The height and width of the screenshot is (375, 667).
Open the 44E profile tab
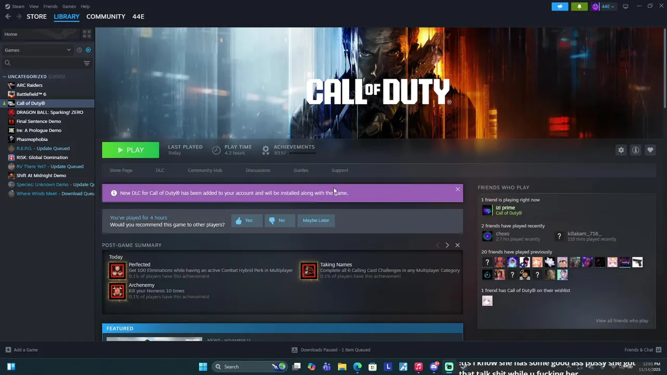coord(138,17)
